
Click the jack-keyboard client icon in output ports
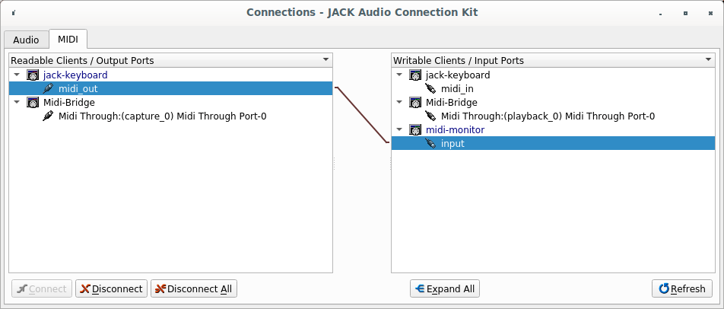(x=33, y=75)
